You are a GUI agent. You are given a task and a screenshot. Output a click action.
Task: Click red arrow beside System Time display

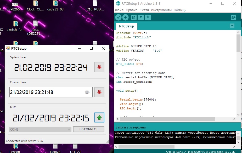point(99,67)
